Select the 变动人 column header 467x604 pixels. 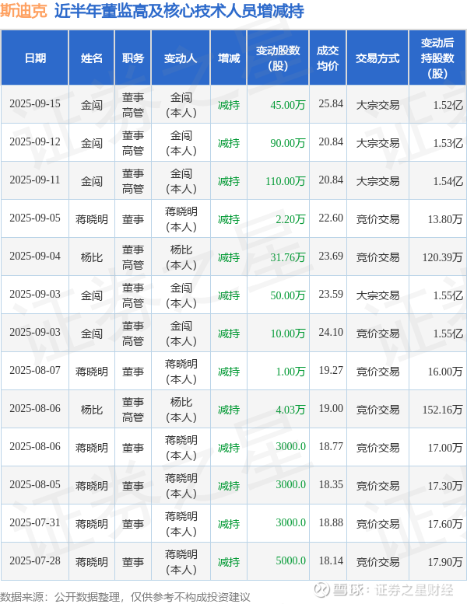pyautogui.click(x=181, y=58)
